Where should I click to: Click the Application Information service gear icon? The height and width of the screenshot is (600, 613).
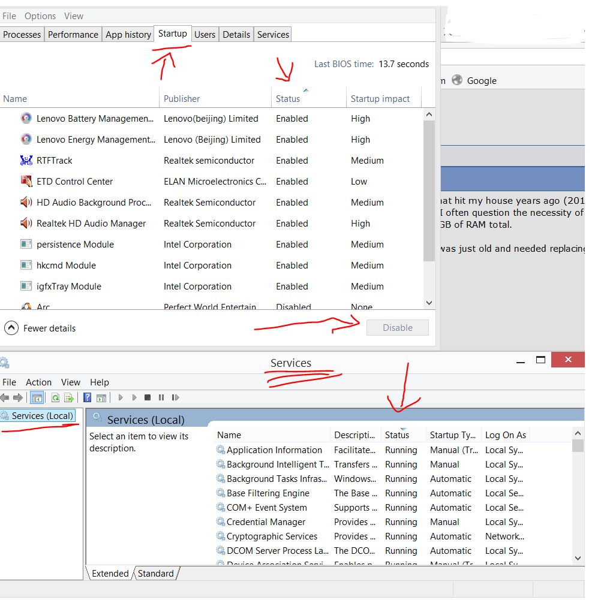coord(221,450)
